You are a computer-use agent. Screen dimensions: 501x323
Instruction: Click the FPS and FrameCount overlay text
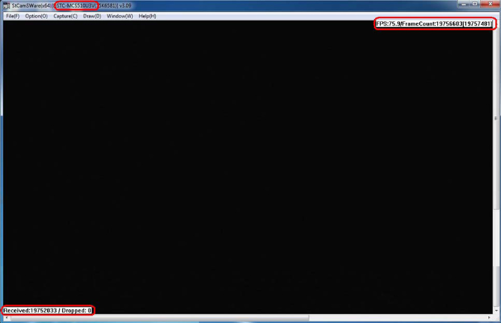coord(434,24)
